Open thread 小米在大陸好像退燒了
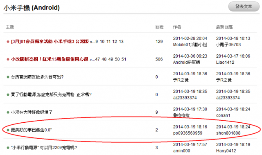Screen dimensions: 262x155 coord(32,112)
